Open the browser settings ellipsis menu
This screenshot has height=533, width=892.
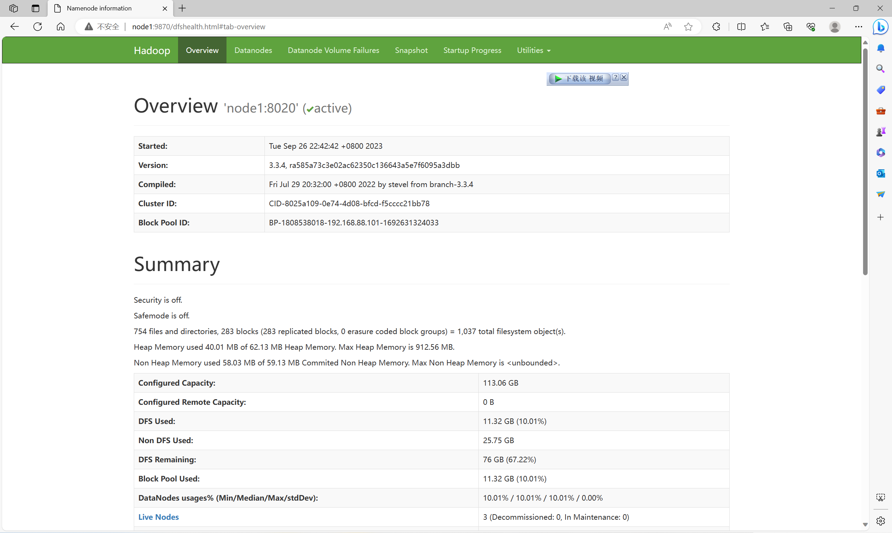(x=858, y=26)
